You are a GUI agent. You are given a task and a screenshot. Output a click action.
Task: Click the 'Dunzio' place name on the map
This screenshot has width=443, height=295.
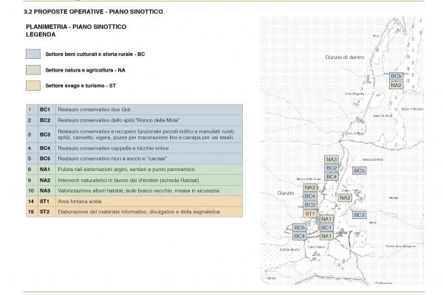286,193
